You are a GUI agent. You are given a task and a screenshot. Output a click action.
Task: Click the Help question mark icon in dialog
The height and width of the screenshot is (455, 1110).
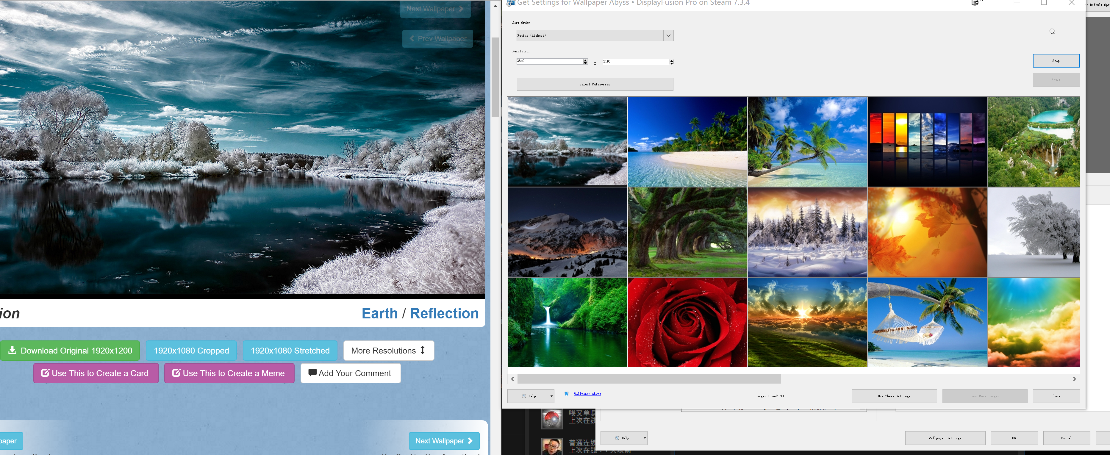(524, 396)
